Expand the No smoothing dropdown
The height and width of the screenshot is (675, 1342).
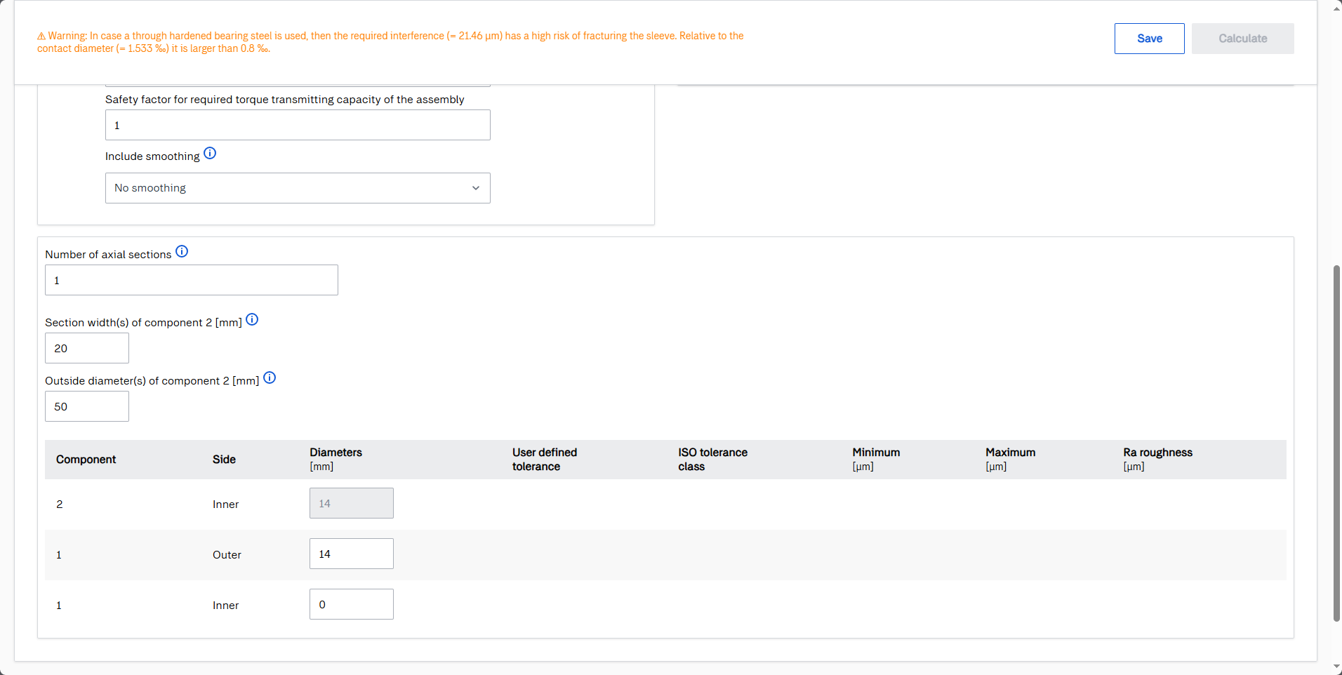298,188
